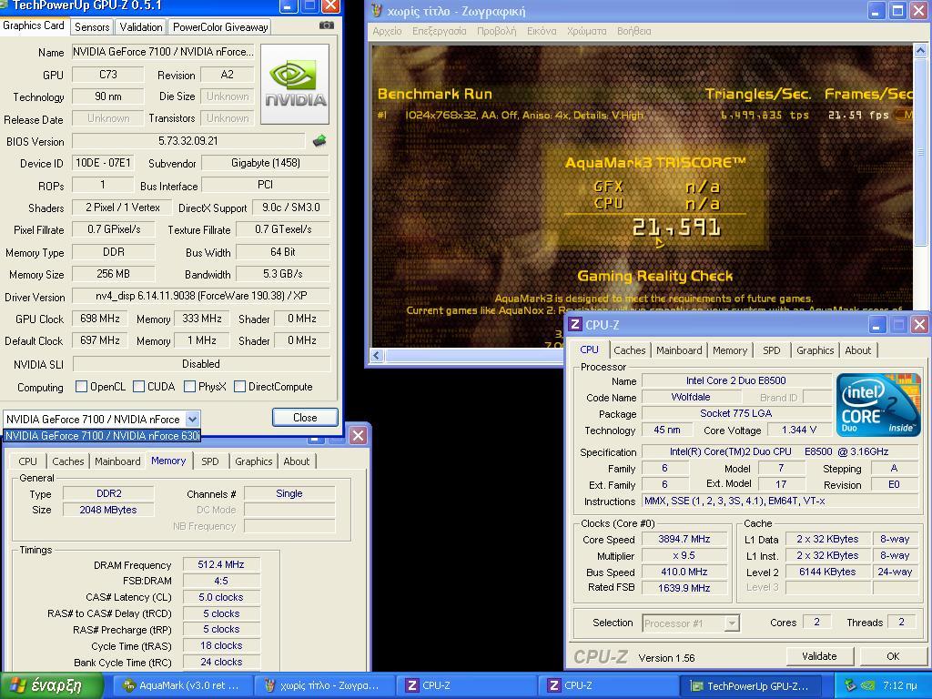Open the Προβολή menu in Paint
Screen dimensions: 932x699
point(496,31)
